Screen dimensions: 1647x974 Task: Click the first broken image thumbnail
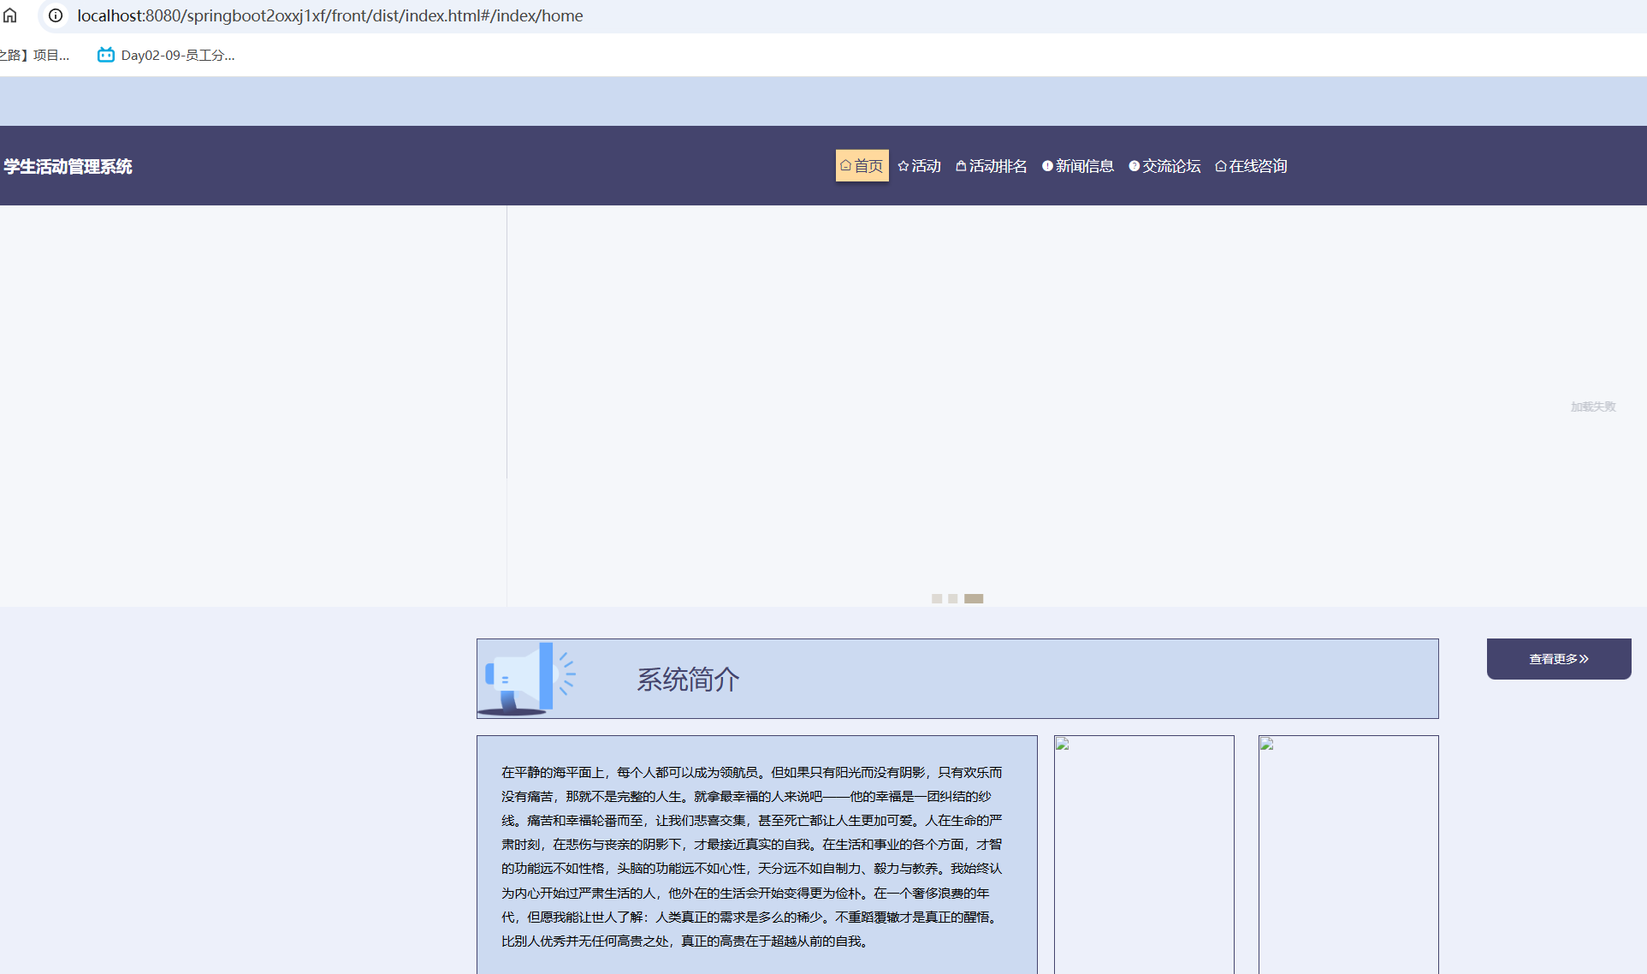point(1144,853)
